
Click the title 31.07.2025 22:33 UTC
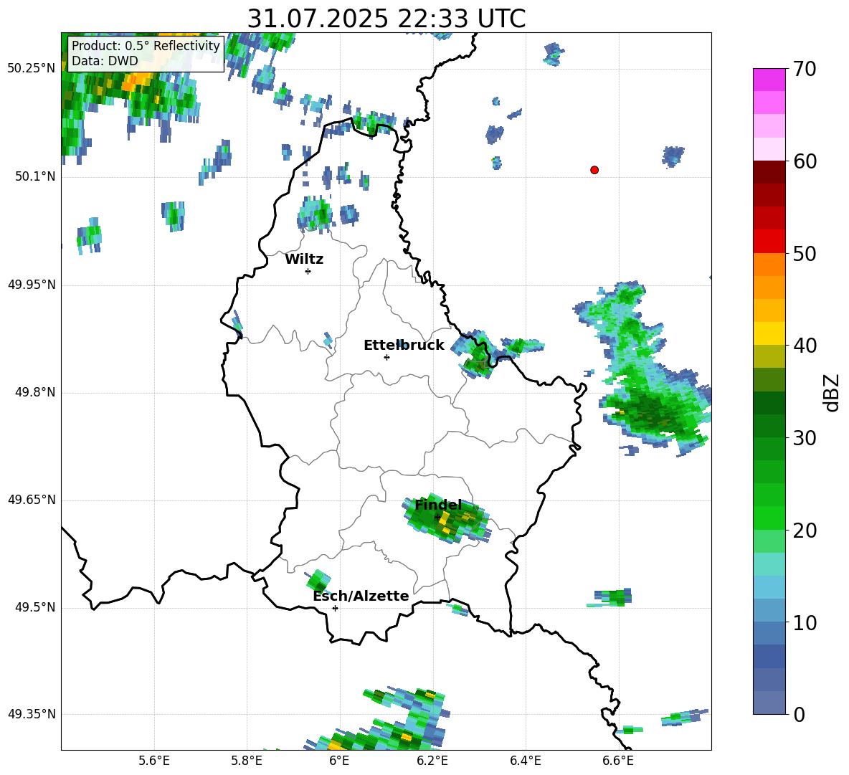tap(386, 19)
